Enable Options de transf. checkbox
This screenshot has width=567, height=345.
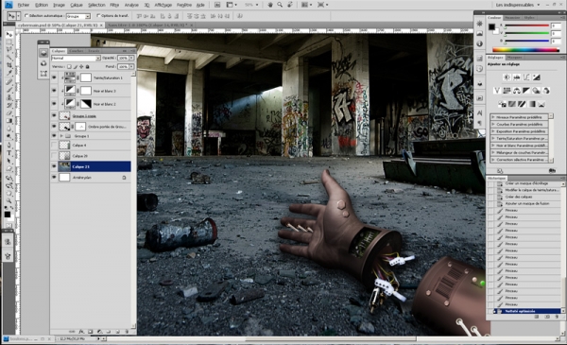(x=98, y=16)
